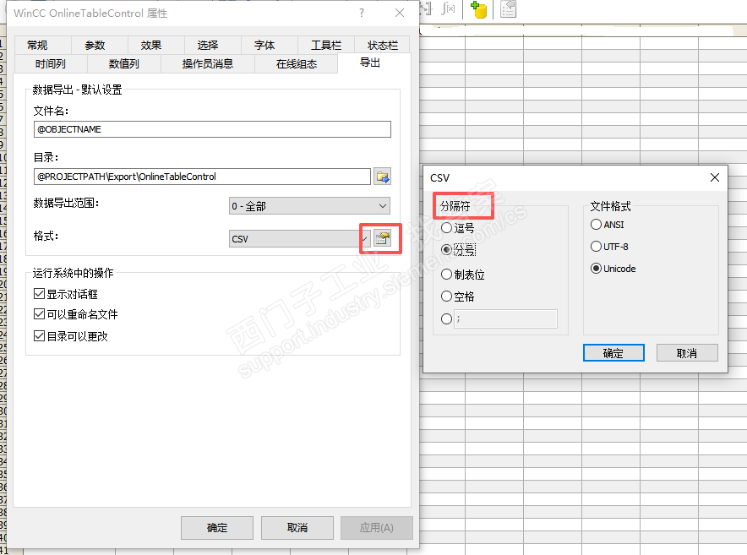Image resolution: width=747 pixels, height=555 pixels.
Task: Click the document import icon in toolbar
Action: [509, 8]
